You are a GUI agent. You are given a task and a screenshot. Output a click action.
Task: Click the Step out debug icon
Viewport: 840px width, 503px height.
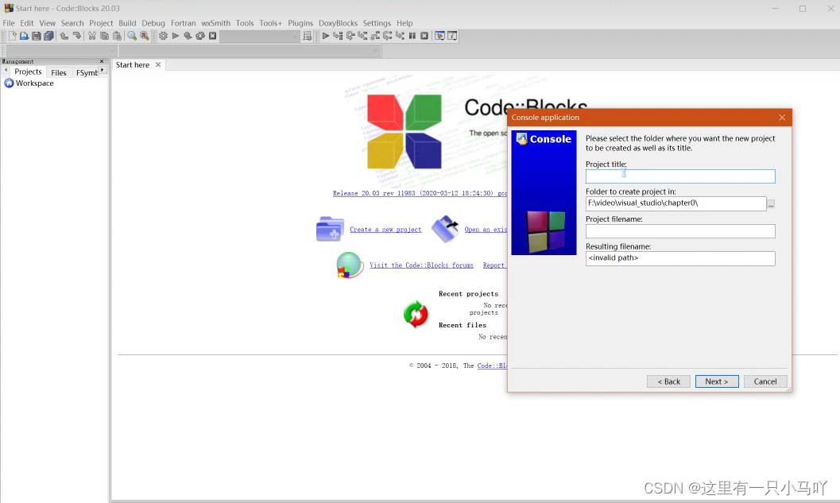click(x=374, y=36)
